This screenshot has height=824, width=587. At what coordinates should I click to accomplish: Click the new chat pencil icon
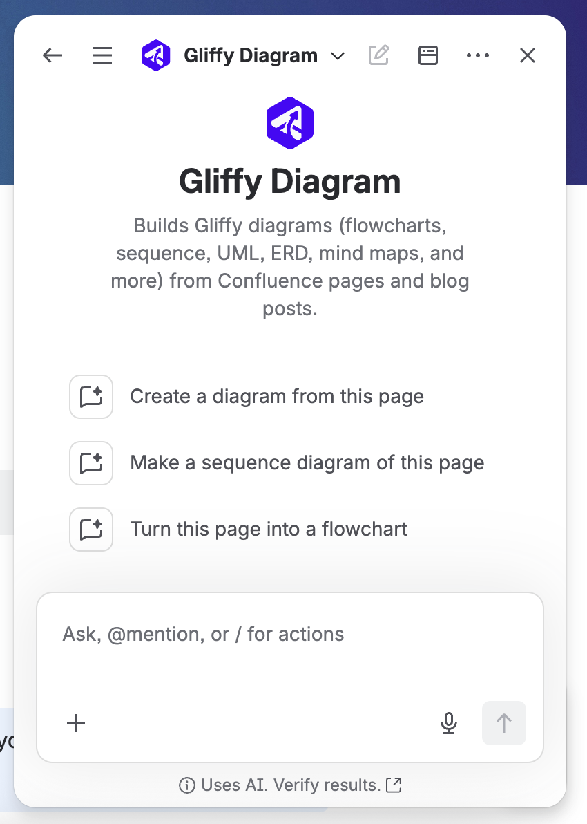coord(378,55)
